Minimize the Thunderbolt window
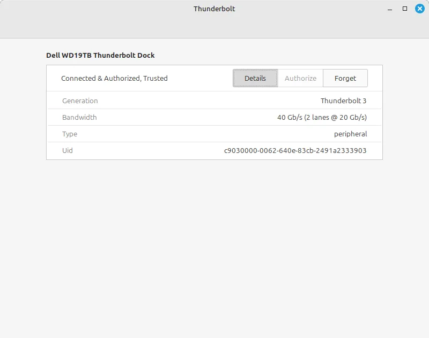429x338 pixels. click(390, 9)
